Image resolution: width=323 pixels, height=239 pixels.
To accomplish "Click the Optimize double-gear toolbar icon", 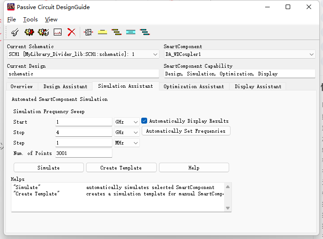I will point(43,32).
